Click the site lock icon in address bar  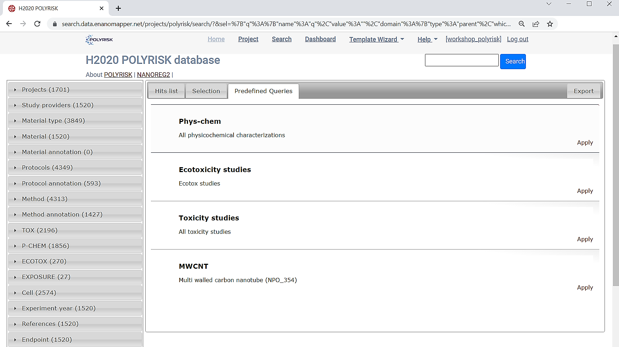(x=54, y=24)
